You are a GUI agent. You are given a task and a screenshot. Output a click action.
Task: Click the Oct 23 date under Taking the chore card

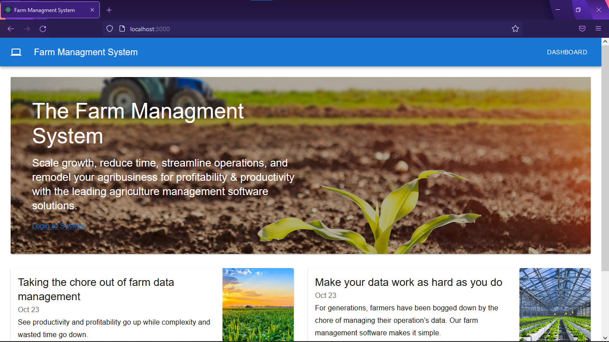29,310
